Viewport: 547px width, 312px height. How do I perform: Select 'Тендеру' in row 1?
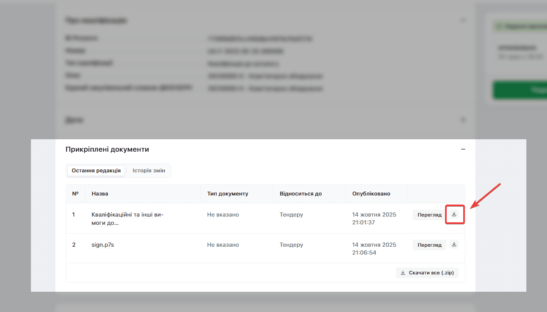click(291, 214)
